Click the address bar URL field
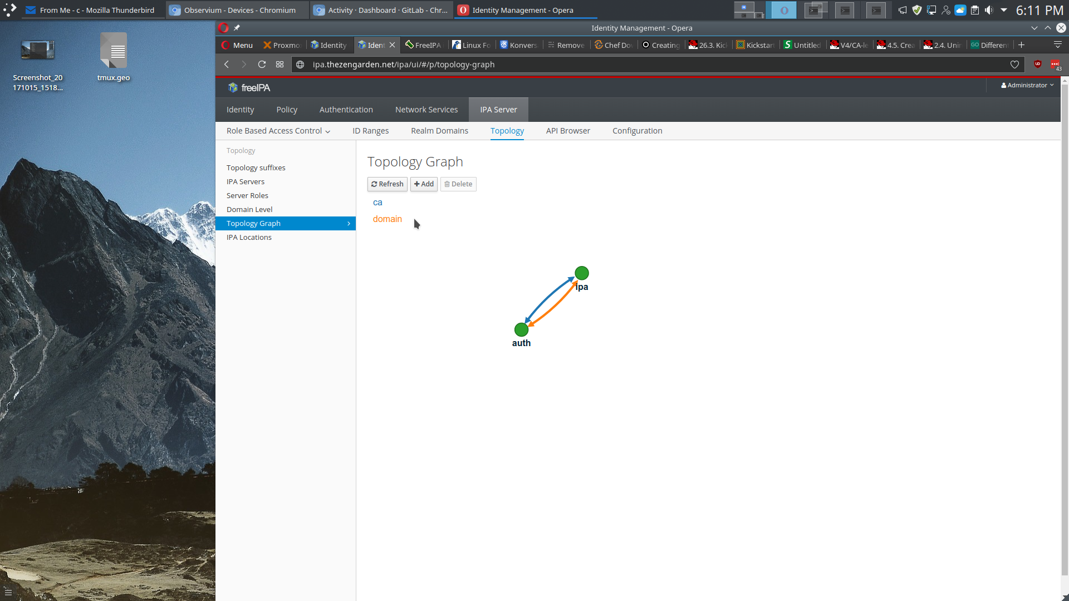1069x601 pixels. click(x=657, y=65)
